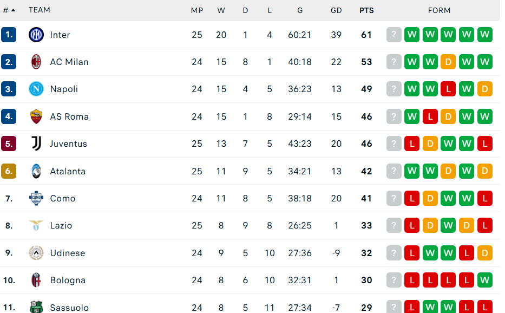505x313 pixels.
Task: Sort standings by PTS column header
Action: coord(366,10)
